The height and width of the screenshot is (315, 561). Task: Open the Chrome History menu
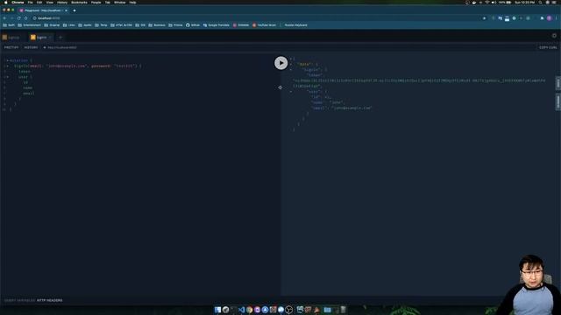point(62,3)
